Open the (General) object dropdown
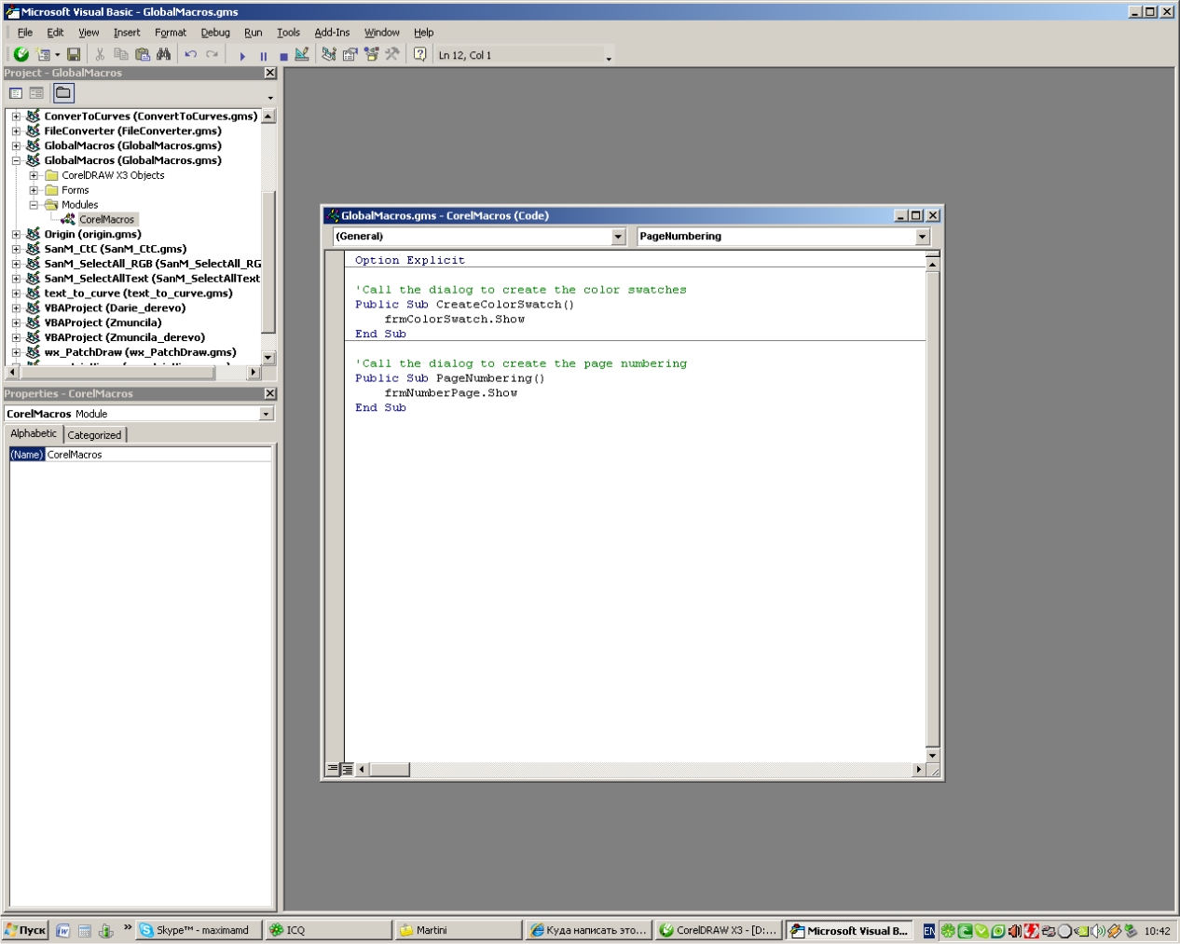1180x944 pixels. tap(618, 237)
